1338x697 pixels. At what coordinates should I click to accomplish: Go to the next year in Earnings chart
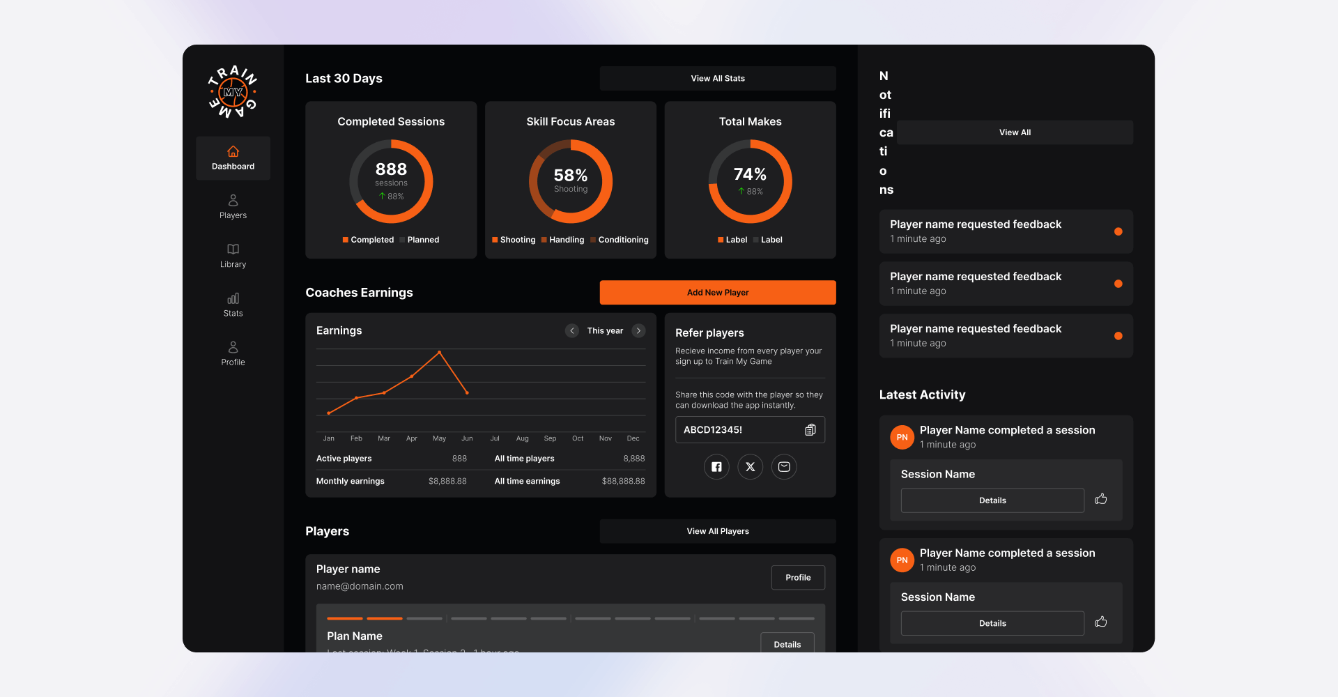click(x=638, y=330)
